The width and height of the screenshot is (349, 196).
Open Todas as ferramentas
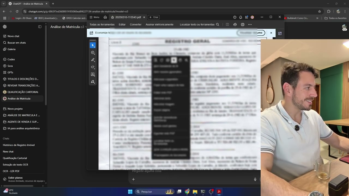pyautogui.click(x=102, y=24)
